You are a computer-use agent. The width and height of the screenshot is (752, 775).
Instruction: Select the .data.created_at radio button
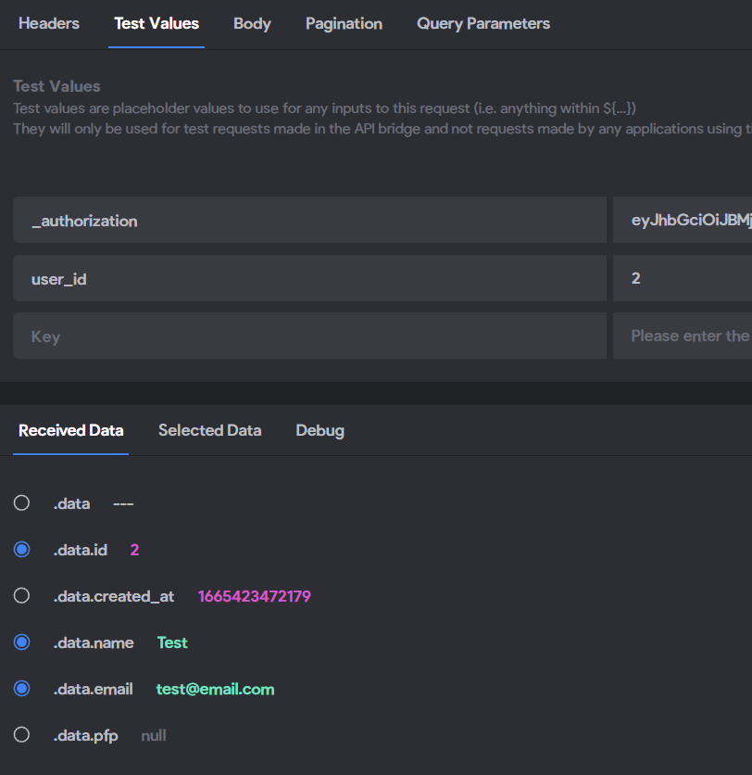click(21, 595)
